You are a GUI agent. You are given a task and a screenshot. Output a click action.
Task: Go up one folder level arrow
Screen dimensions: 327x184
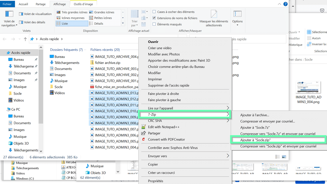(25, 39)
